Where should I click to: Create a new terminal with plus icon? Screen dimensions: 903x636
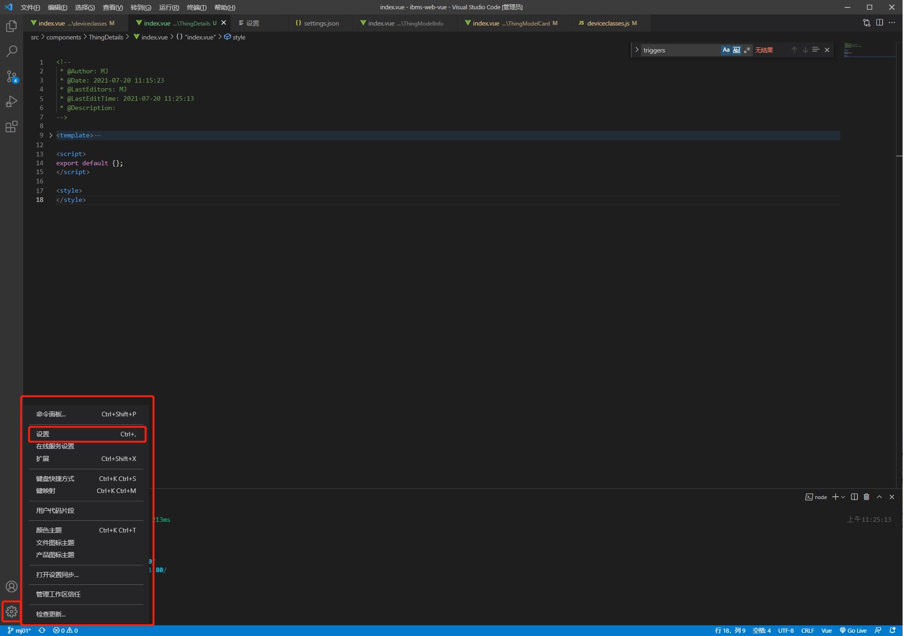coord(835,497)
